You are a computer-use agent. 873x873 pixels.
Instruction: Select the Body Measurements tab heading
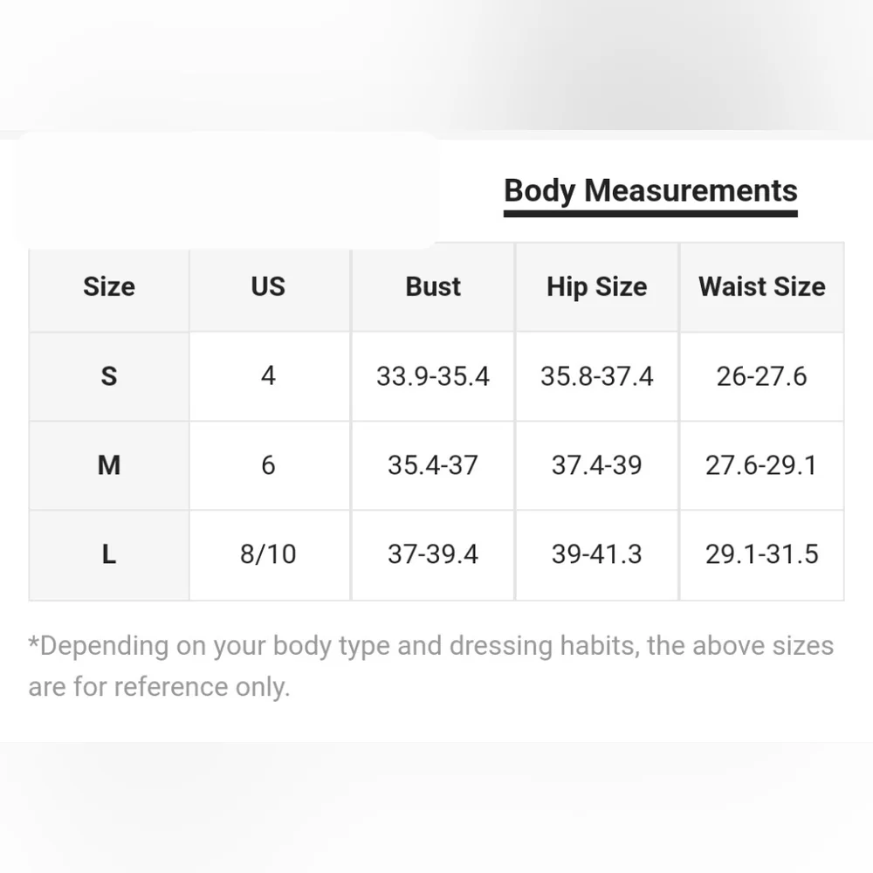pyautogui.click(x=650, y=191)
